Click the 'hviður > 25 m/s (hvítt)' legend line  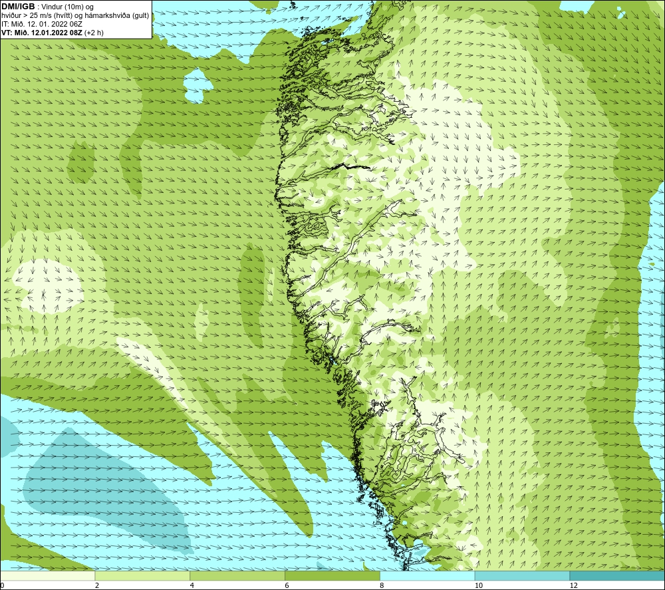tap(76, 16)
